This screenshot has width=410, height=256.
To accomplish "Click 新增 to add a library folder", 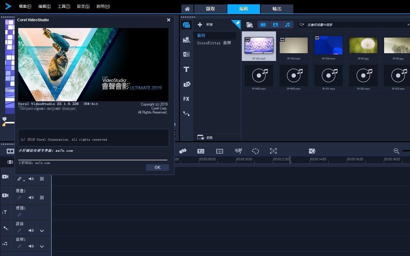I will [x=205, y=25].
